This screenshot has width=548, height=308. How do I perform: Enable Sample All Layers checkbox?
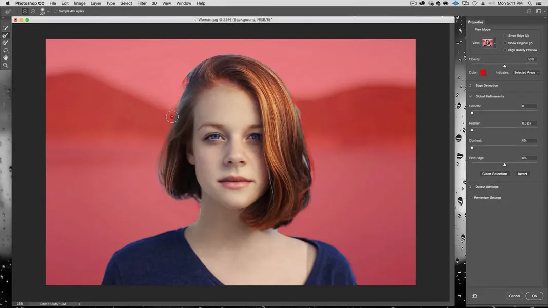pos(55,11)
